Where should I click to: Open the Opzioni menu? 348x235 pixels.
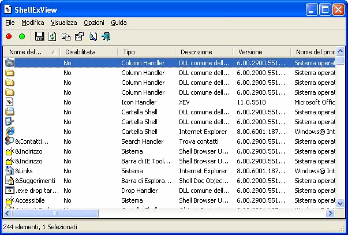(94, 23)
